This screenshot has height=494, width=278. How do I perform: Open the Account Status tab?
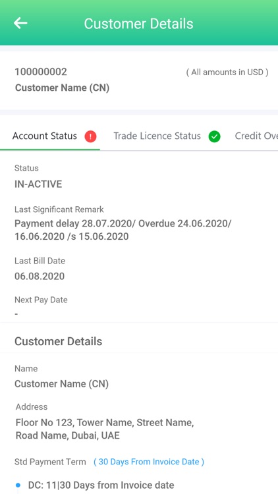[x=50, y=136]
